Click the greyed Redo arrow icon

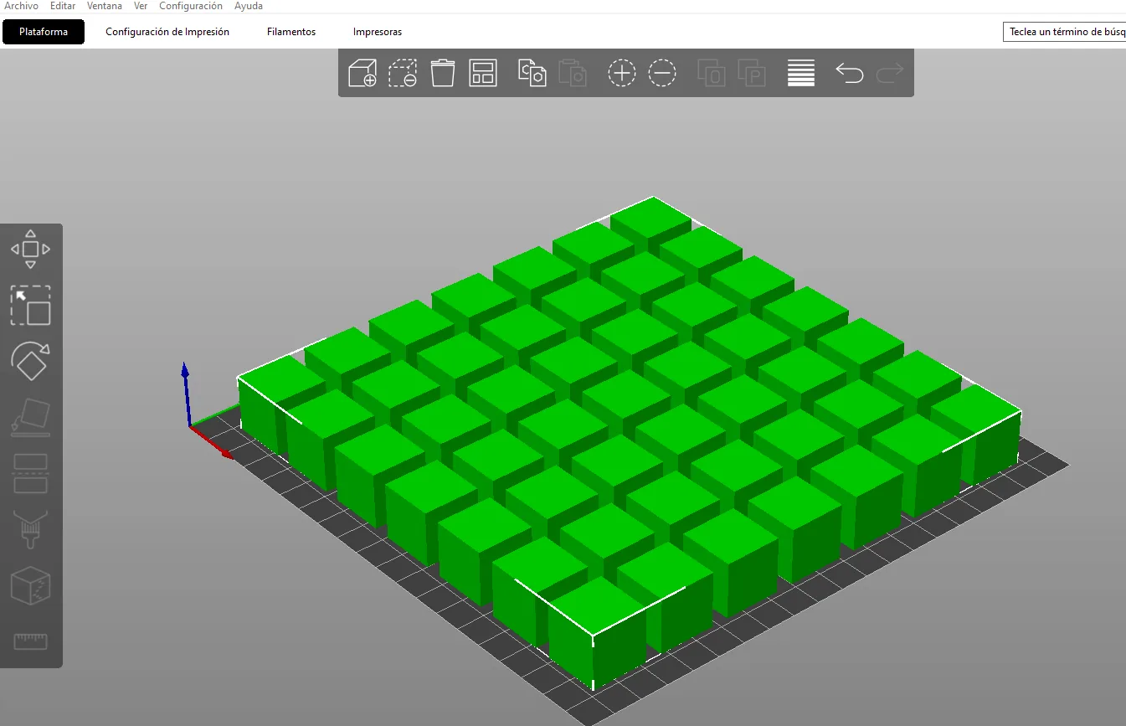(x=890, y=74)
